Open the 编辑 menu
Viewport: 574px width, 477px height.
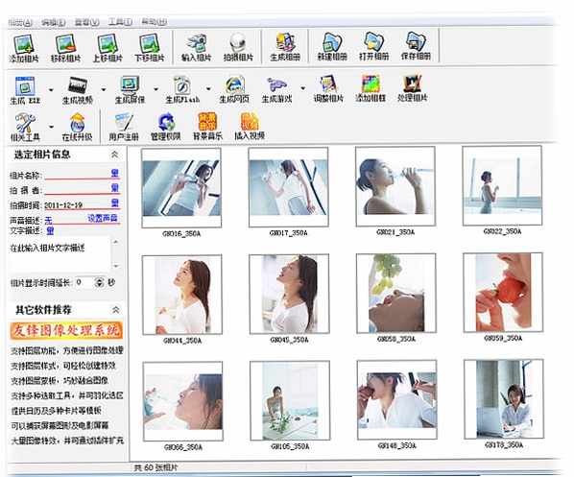[x=53, y=22]
